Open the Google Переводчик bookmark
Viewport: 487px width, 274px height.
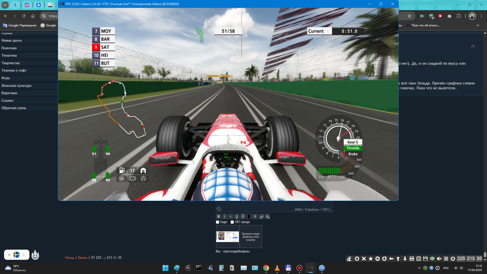pos(20,25)
